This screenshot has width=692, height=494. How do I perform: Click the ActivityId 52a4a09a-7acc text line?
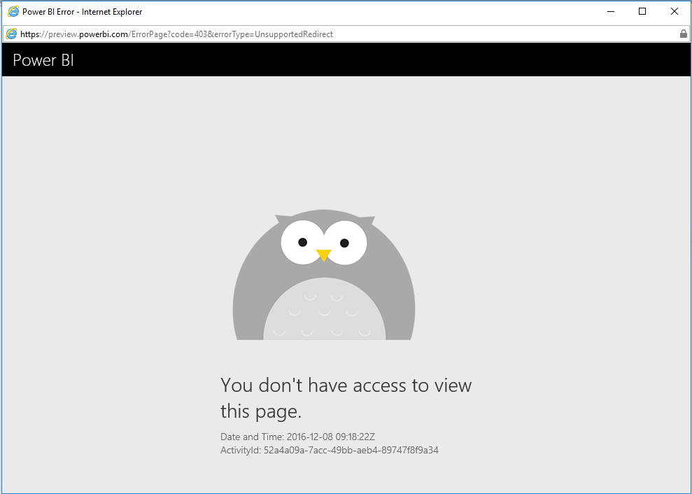(x=330, y=451)
